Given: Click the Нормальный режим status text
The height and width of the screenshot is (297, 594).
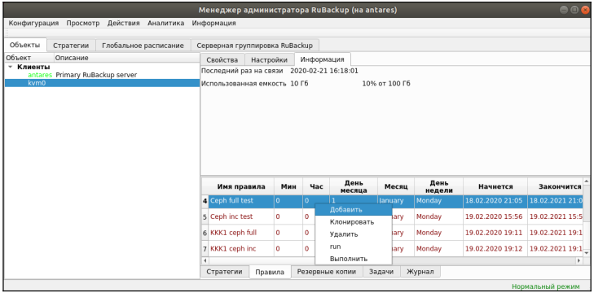Looking at the screenshot, I should 545,286.
